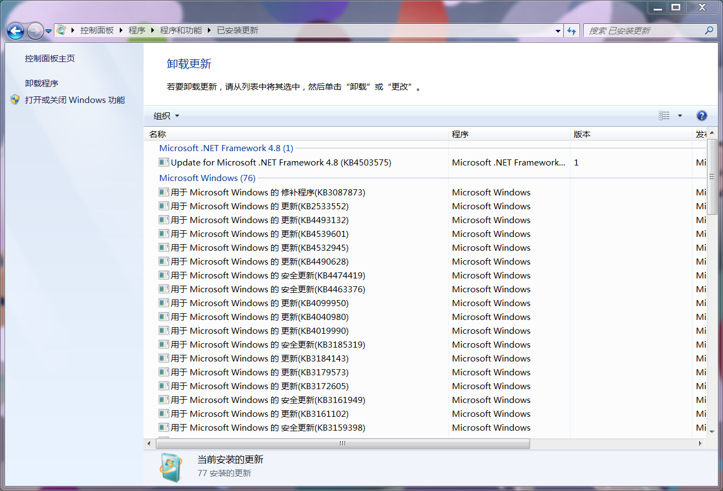This screenshot has width=723, height=491.
Task: Click the shield icon beside Windows 功能
Action: click(15, 100)
